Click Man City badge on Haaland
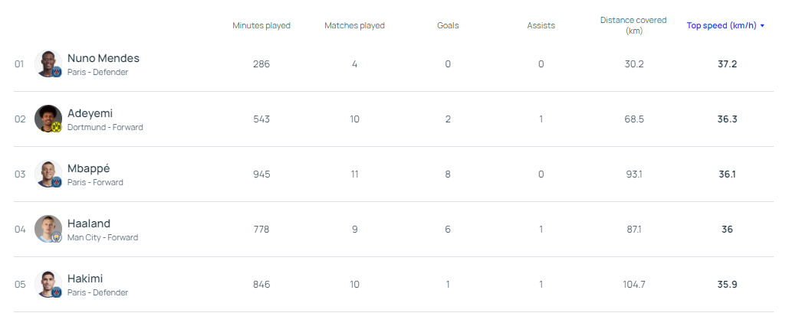This screenshot has width=789, height=313. coord(56,237)
